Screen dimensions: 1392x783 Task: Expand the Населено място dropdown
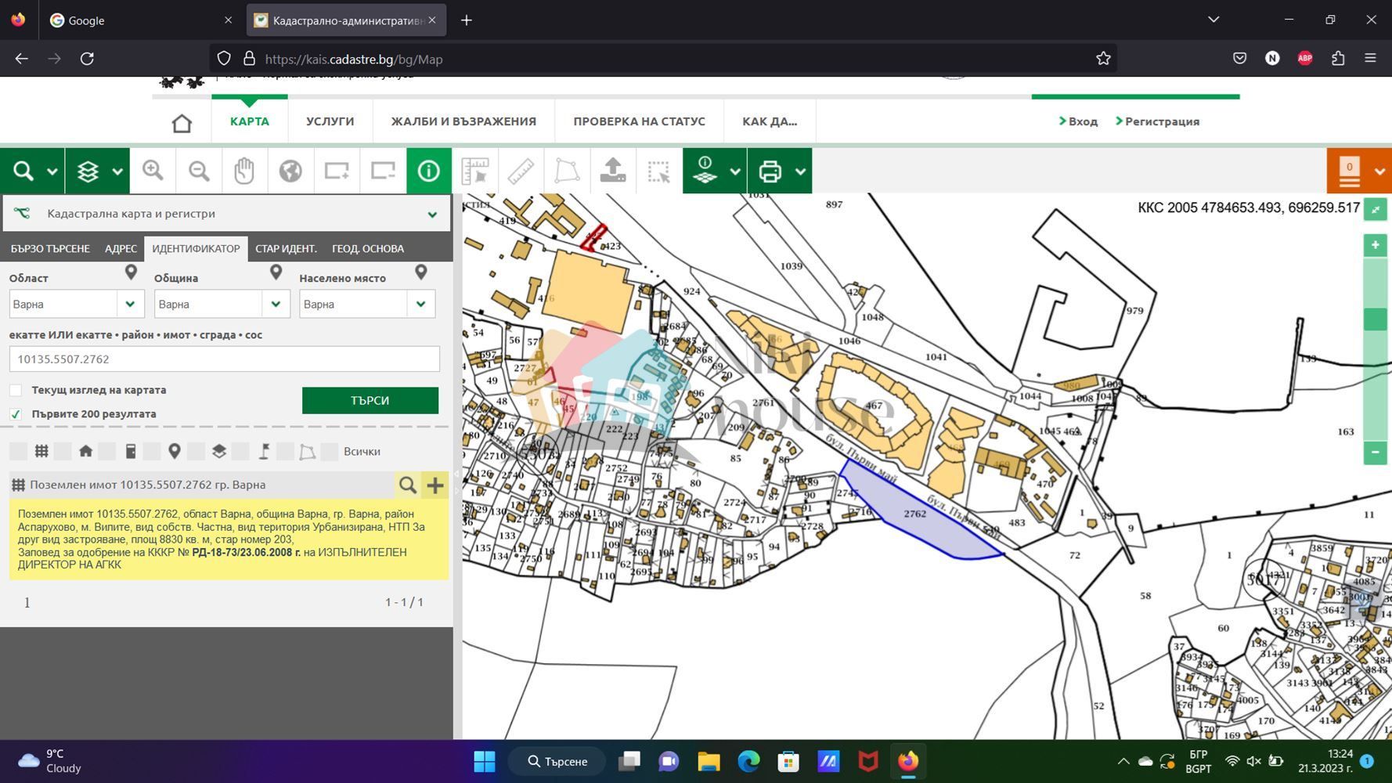point(420,304)
